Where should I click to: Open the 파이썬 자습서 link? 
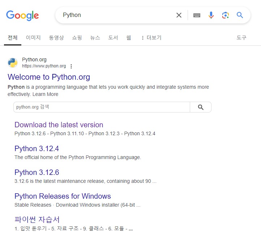[x=37, y=220]
